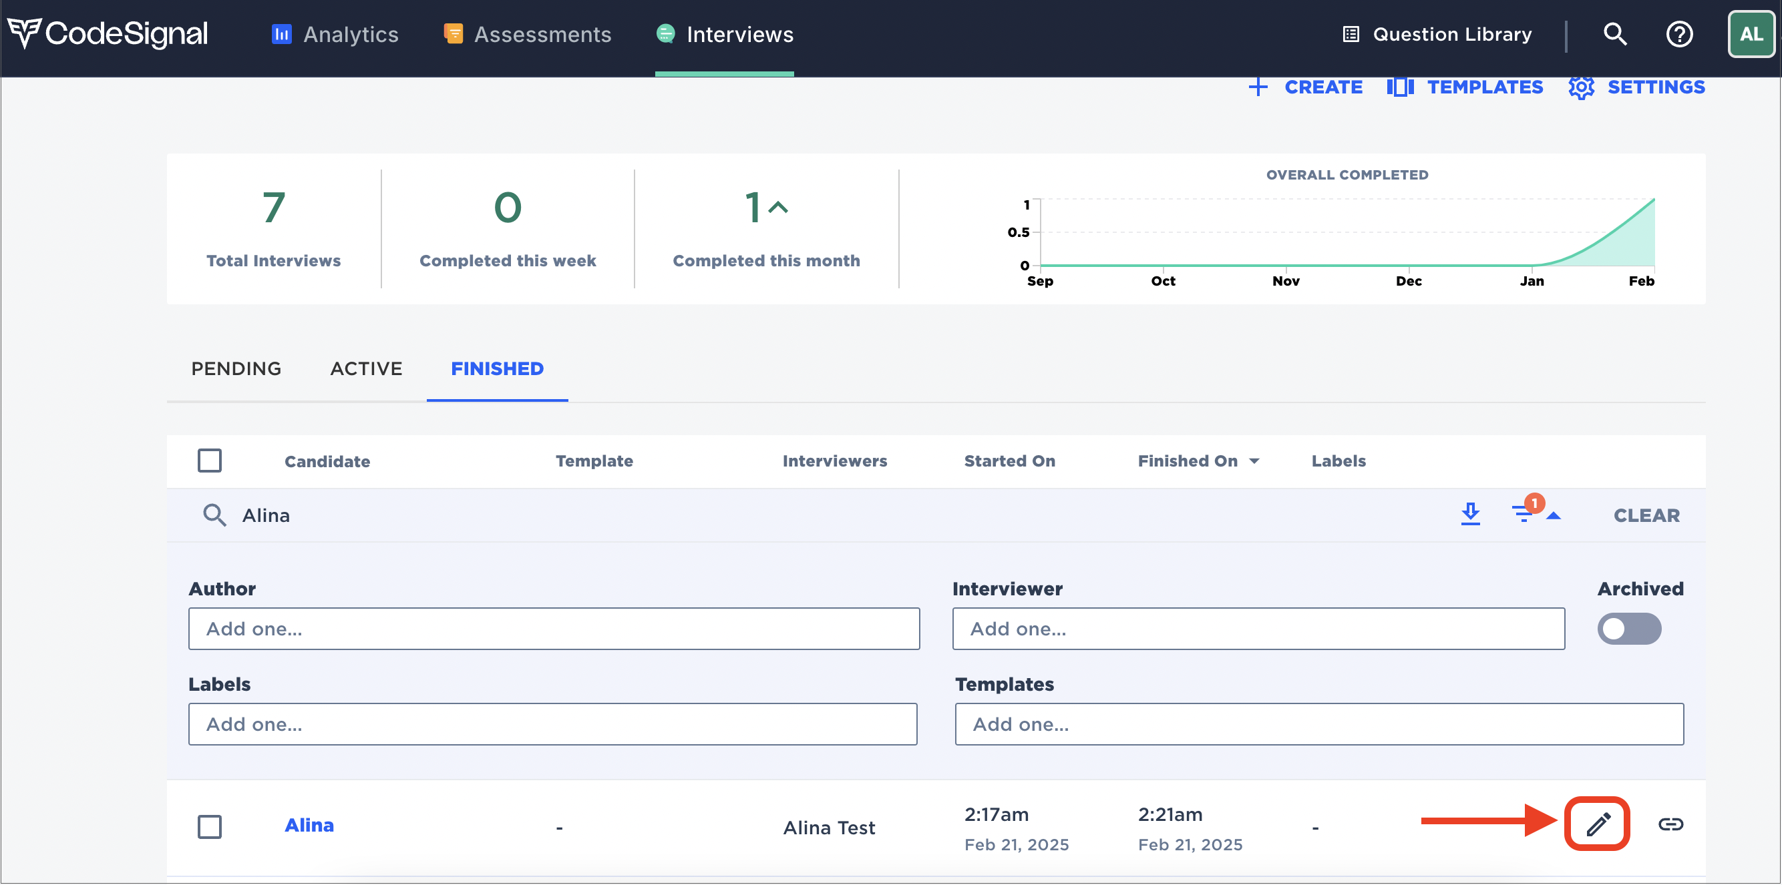
Task: Click the Labels column header
Action: (1339, 461)
